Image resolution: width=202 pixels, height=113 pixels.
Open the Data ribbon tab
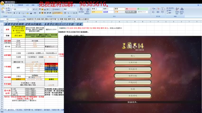point(33,5)
